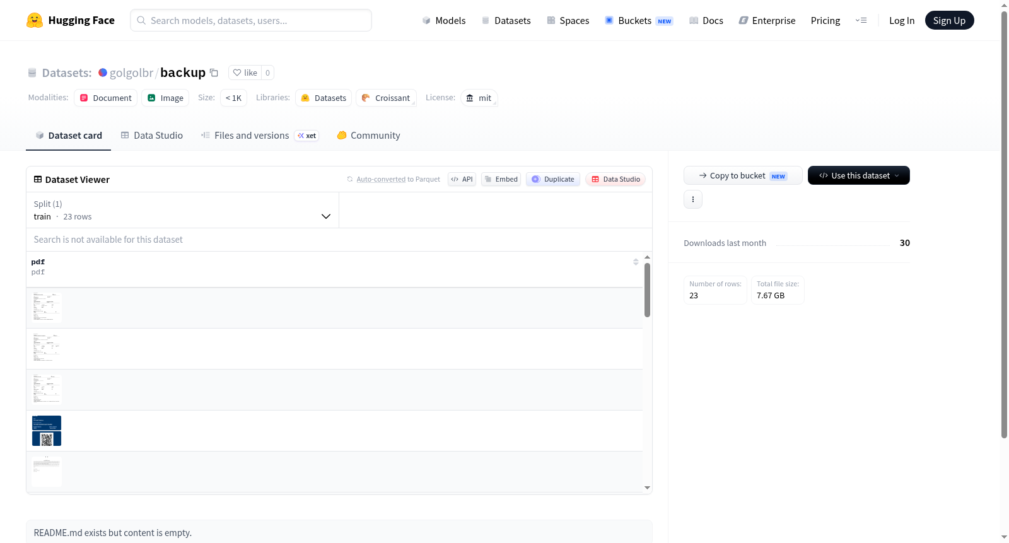Switch to the Data Studio tab
This screenshot has height=543, width=1009.
[x=152, y=135]
